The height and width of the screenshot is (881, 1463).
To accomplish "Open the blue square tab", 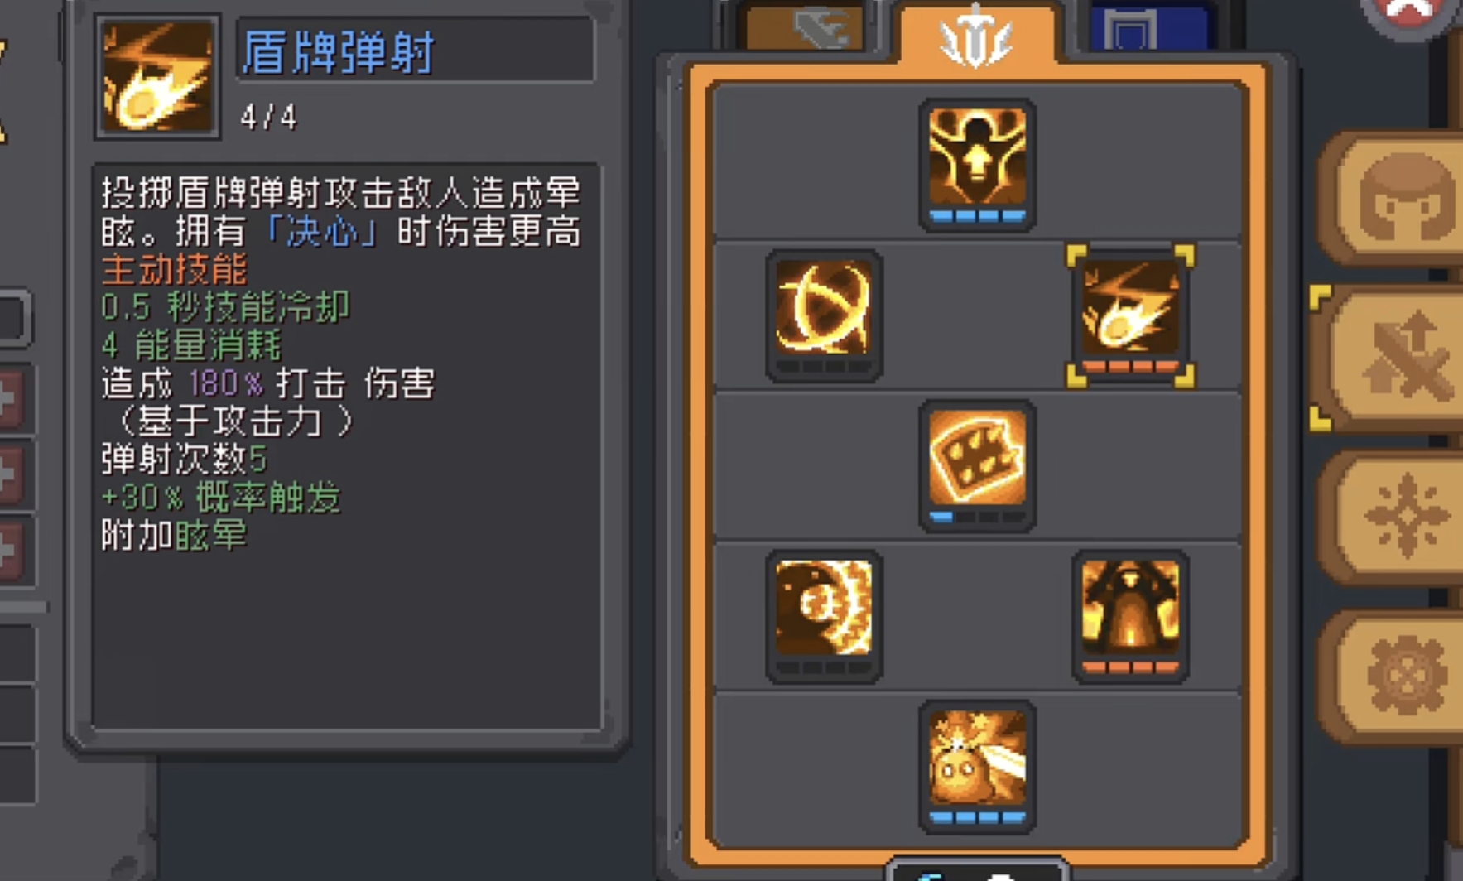I will point(1151,27).
